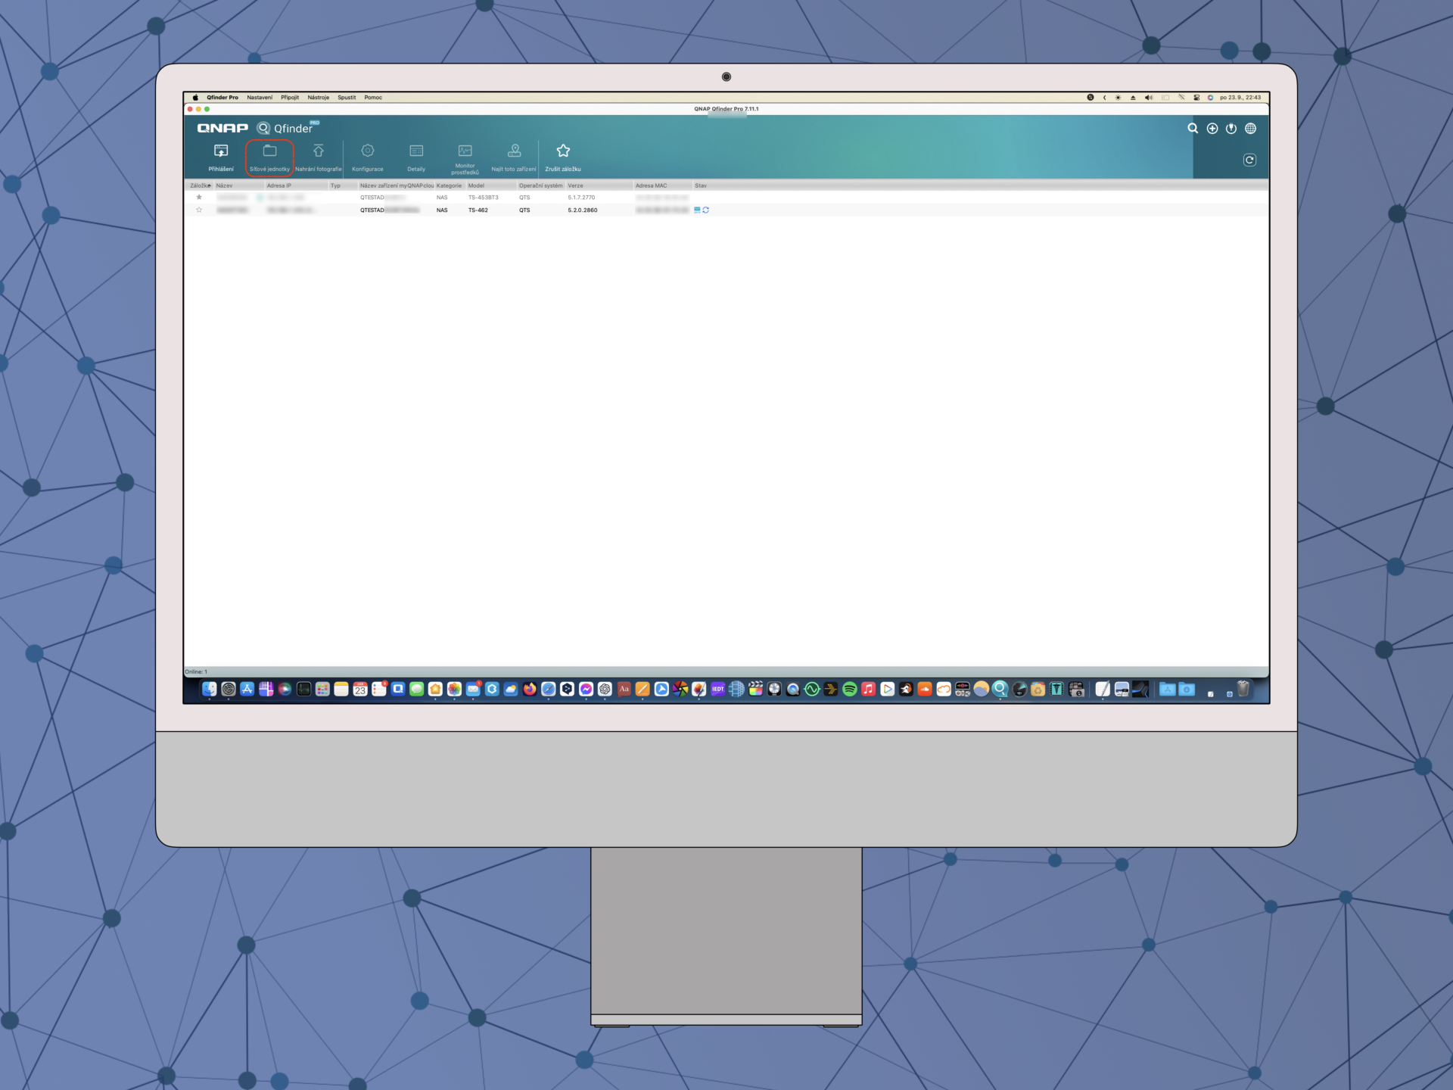1453x1090 pixels.
Task: Toggle bookmark star on TS-462 row
Action: pos(199,210)
